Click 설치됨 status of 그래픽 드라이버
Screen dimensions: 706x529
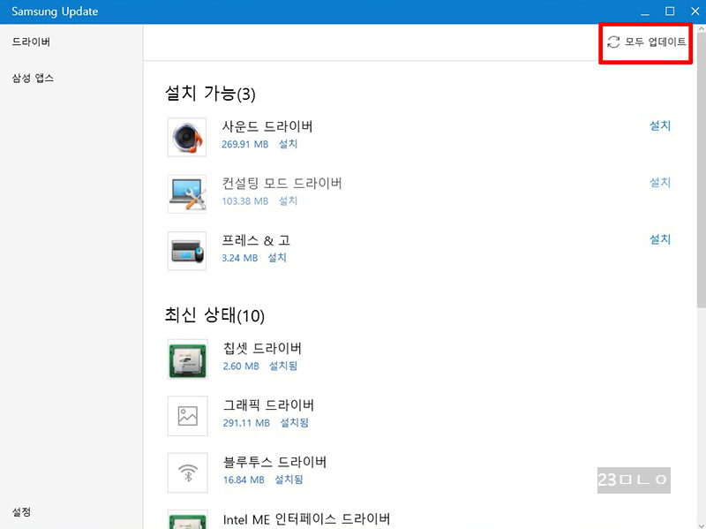point(295,423)
